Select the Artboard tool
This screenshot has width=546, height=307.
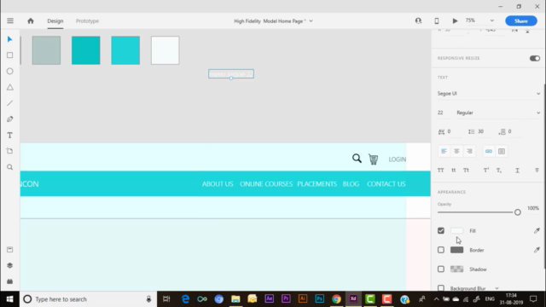click(9, 151)
